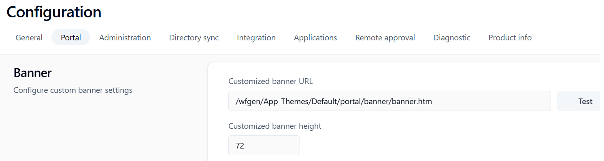
Task: Open the Administration tab
Action: click(x=125, y=38)
